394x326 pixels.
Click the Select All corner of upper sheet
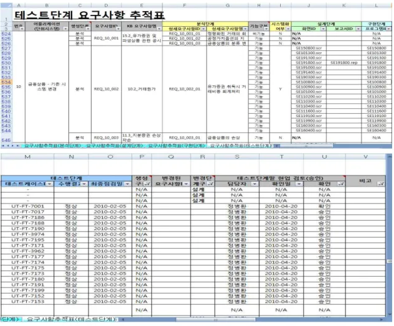[6, 5]
